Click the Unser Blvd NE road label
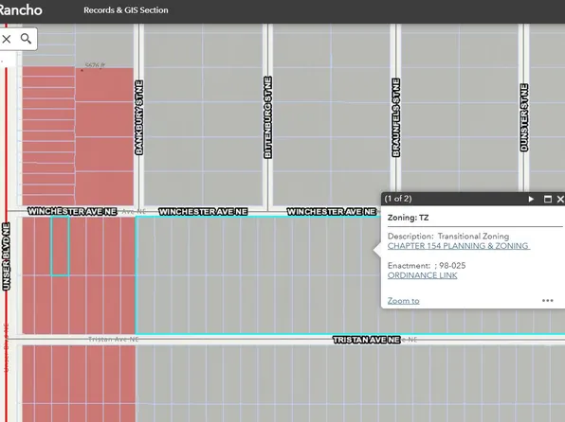This screenshot has width=565, height=422. tap(6, 256)
